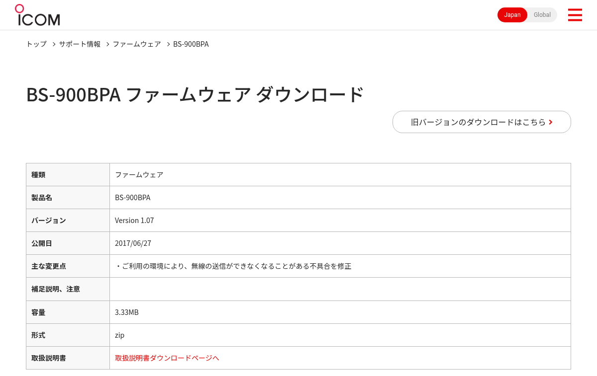Image resolution: width=597 pixels, height=376 pixels.
Task: Switch region to Global
Action: [x=542, y=15]
